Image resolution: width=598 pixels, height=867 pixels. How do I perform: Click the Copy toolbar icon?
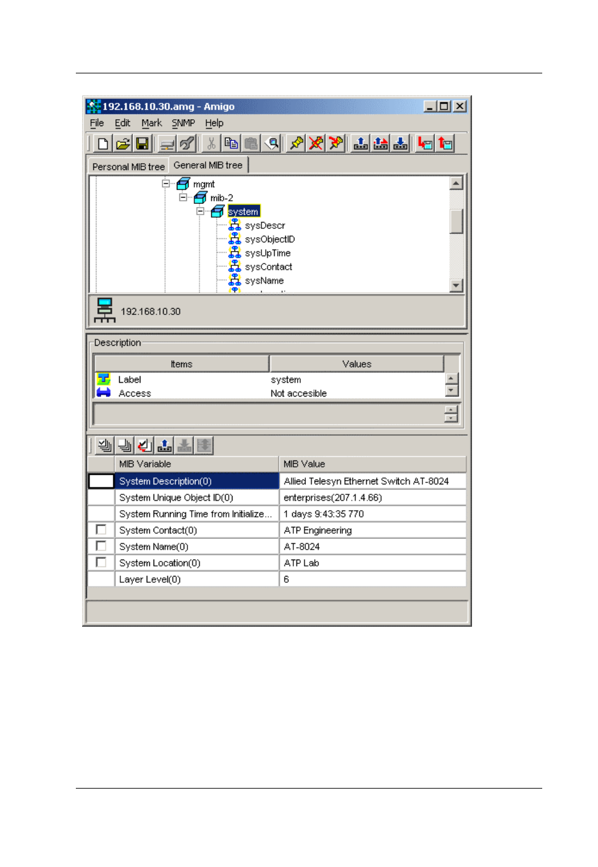tap(231, 144)
